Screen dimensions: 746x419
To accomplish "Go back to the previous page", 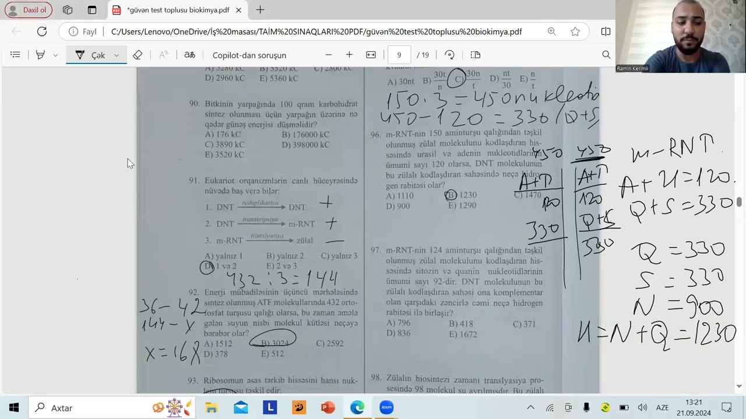I will pyautogui.click(x=16, y=31).
